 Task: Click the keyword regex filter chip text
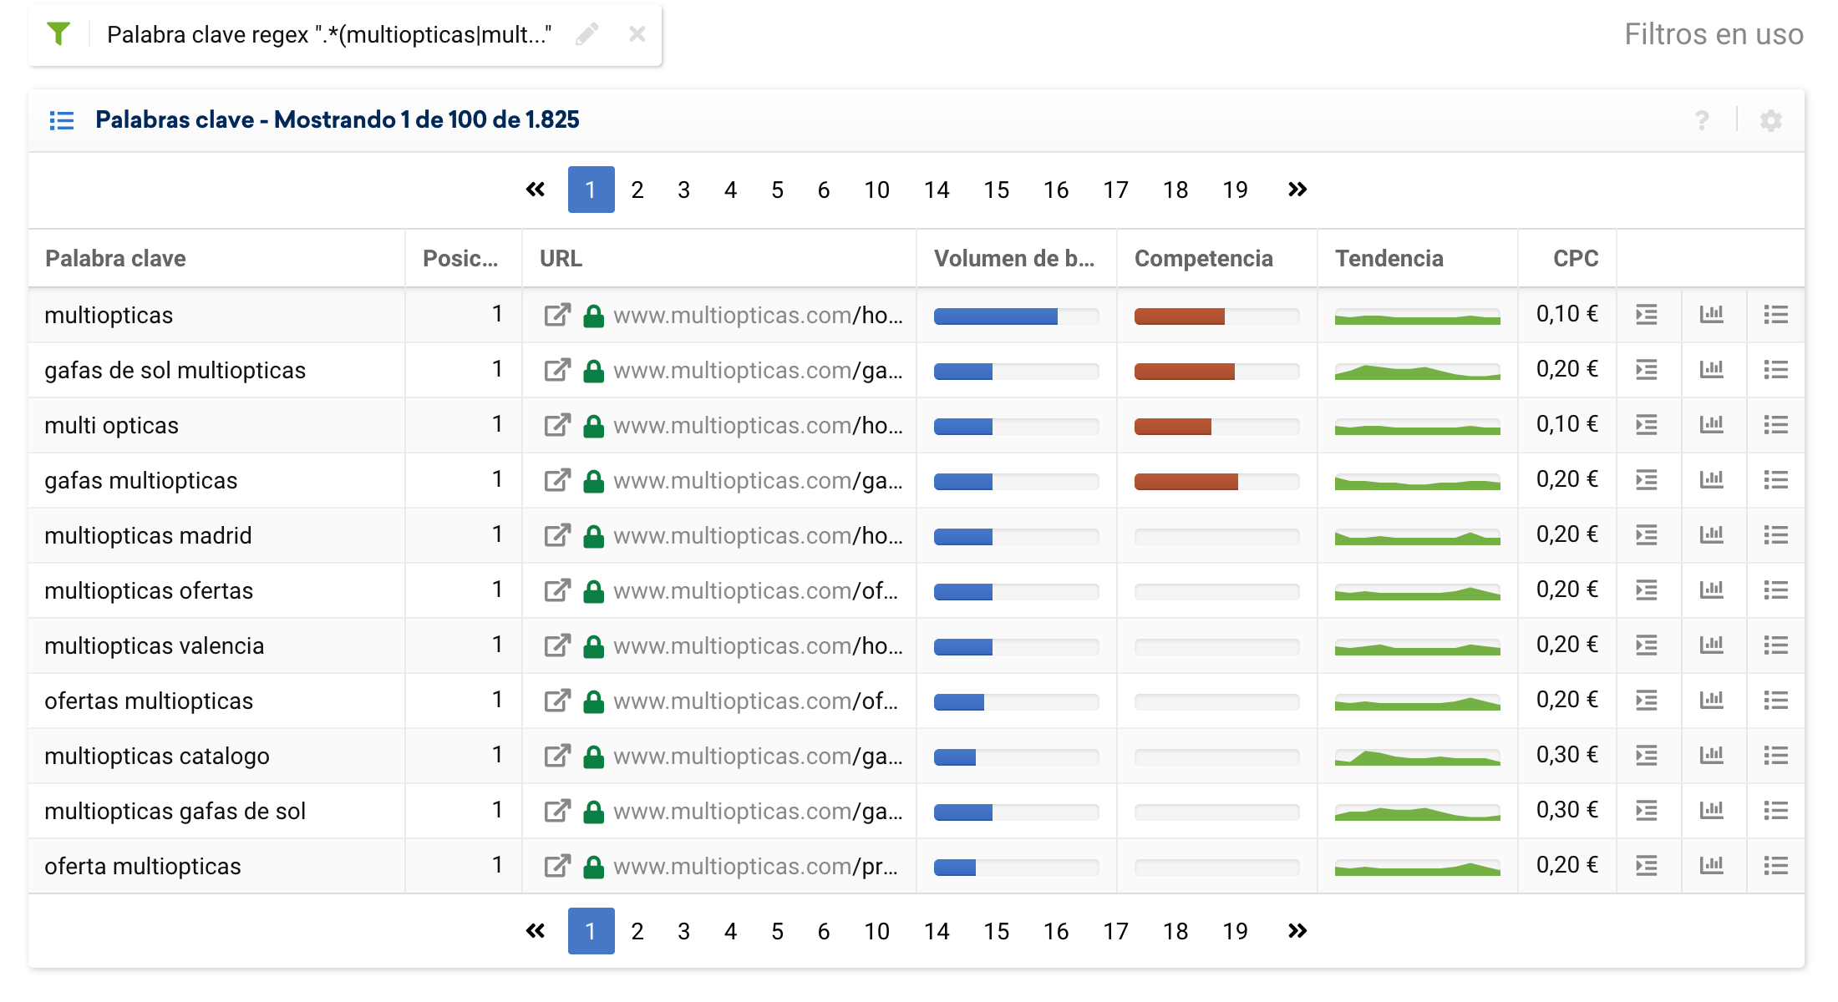329,35
